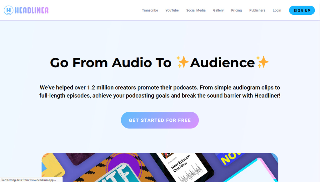Image resolution: width=320 pixels, height=182 pixels.
Task: Click the Go From Audio To Audience heading
Action: 159,62
